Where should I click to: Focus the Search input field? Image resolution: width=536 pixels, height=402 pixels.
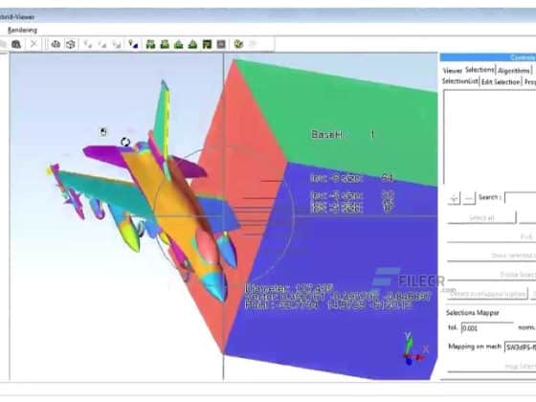(x=520, y=198)
